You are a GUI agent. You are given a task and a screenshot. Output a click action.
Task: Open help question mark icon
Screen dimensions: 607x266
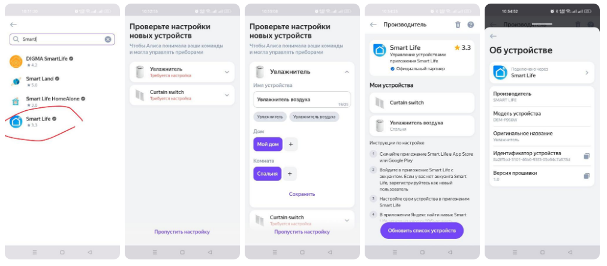pos(471,25)
